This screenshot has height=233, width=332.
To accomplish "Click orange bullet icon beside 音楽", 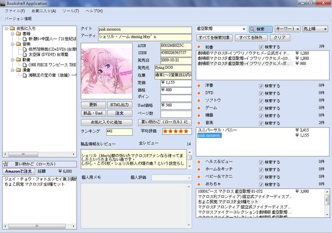I will click(199, 123).
